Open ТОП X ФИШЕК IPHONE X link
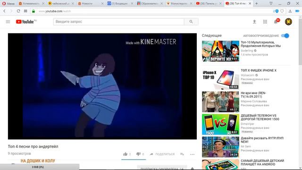This screenshot has width=302, height=170. tap(259, 70)
